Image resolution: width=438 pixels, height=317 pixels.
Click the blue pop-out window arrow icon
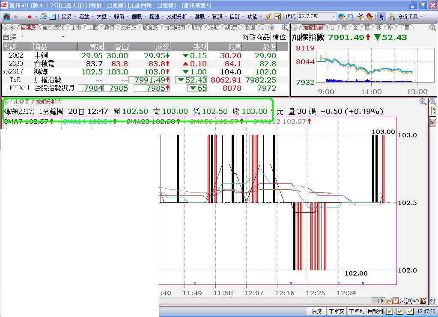coord(53,17)
